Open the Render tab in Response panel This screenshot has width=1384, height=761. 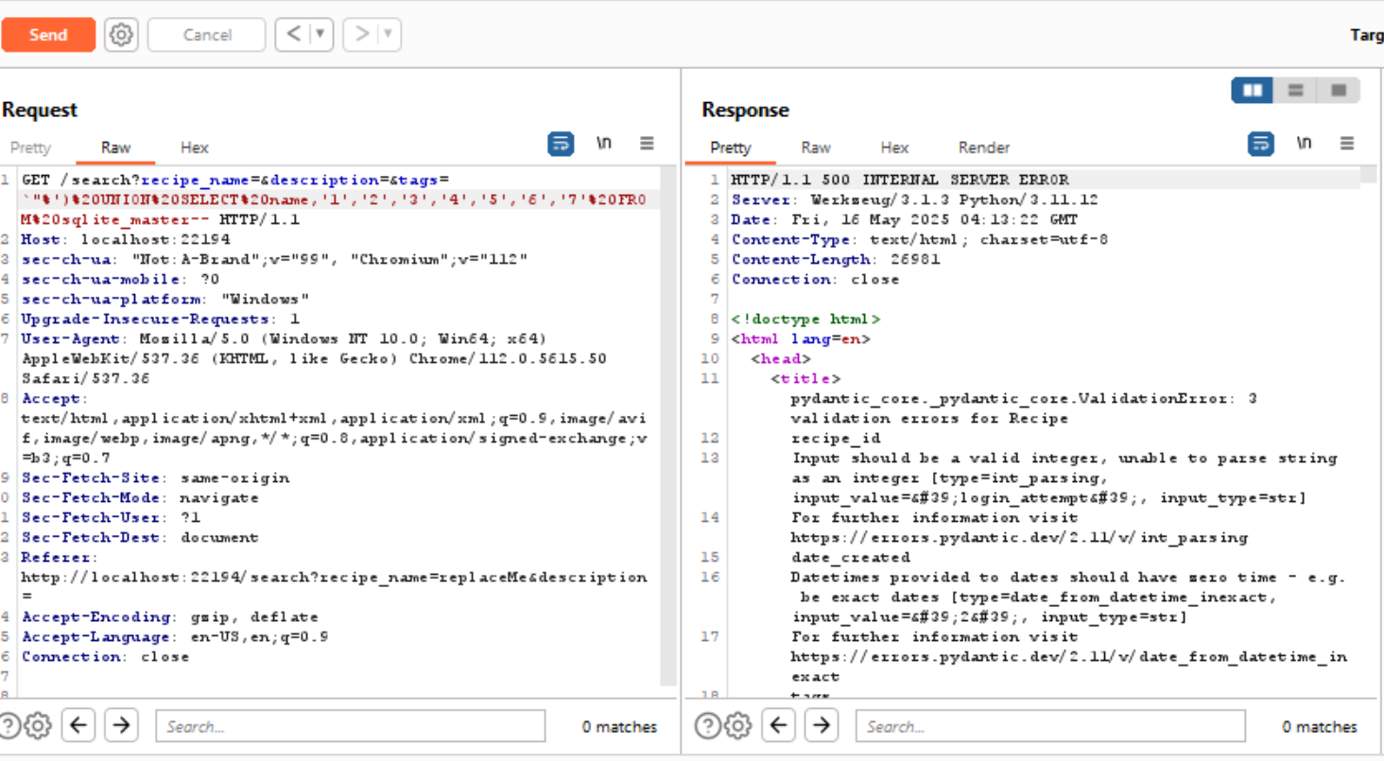pos(984,147)
